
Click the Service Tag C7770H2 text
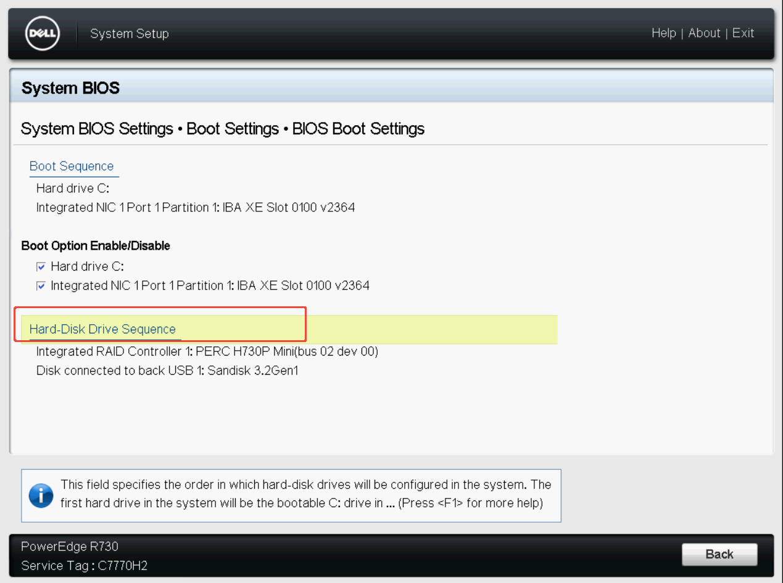(85, 566)
